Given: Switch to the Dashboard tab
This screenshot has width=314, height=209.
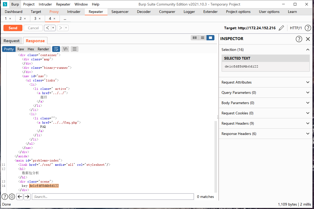Looking at the screenshot, I should [14, 12].
